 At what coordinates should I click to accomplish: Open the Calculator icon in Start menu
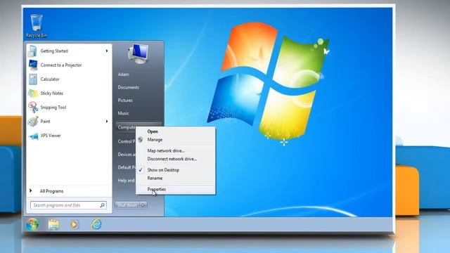[x=33, y=79]
